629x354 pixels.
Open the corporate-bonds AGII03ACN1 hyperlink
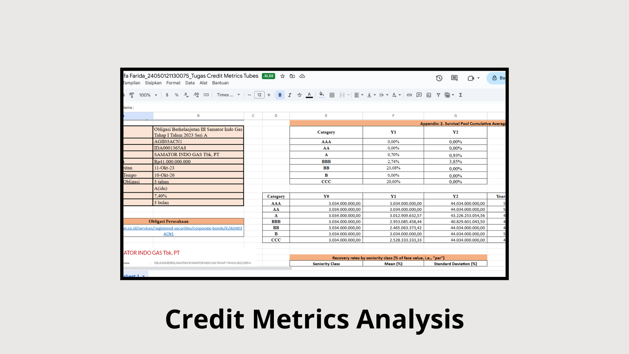click(x=183, y=231)
